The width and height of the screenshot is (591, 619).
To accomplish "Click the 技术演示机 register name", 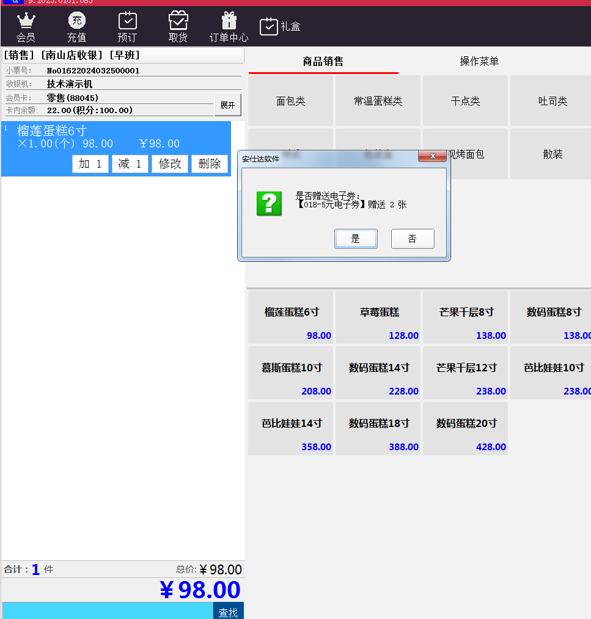I will [x=70, y=84].
